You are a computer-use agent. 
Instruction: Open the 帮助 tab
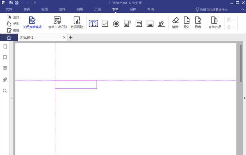point(150,9)
